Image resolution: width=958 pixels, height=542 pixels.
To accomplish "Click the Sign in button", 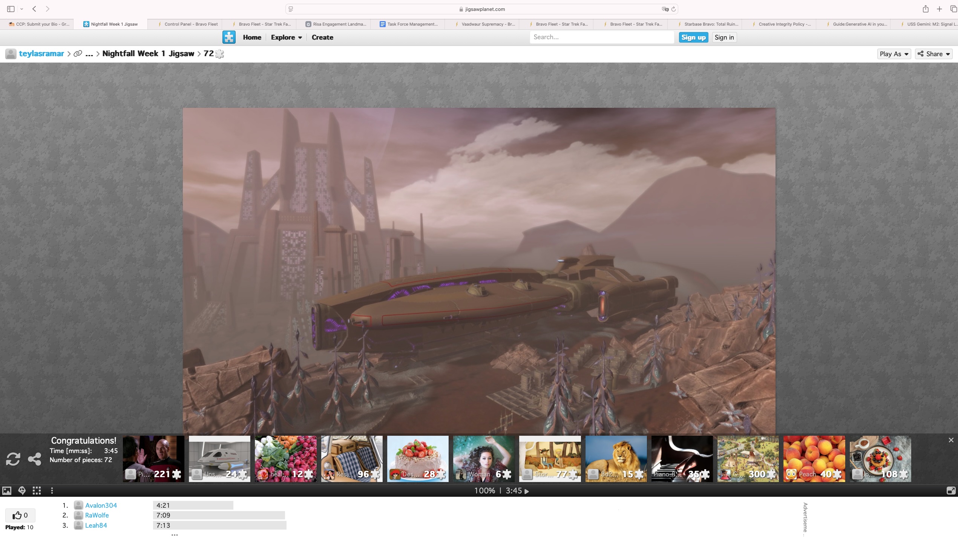I will pyautogui.click(x=724, y=37).
